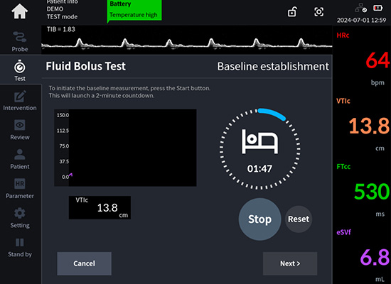This screenshot has height=284, width=391.
Task: Open the Patient section
Action: (x=20, y=159)
